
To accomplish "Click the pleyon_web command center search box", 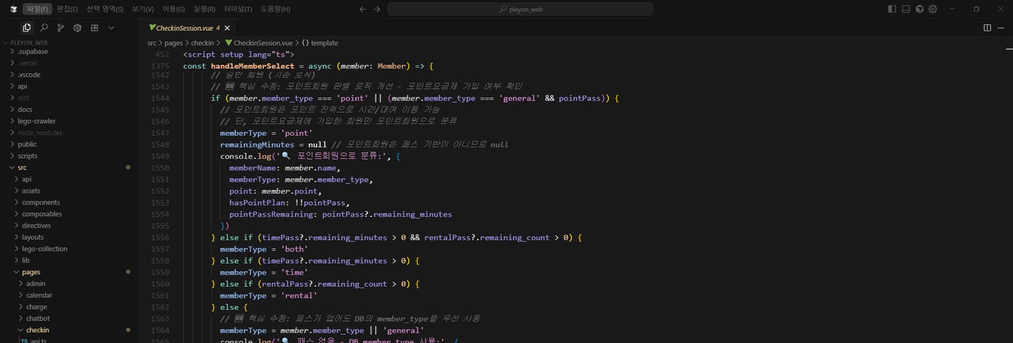I will pos(520,9).
